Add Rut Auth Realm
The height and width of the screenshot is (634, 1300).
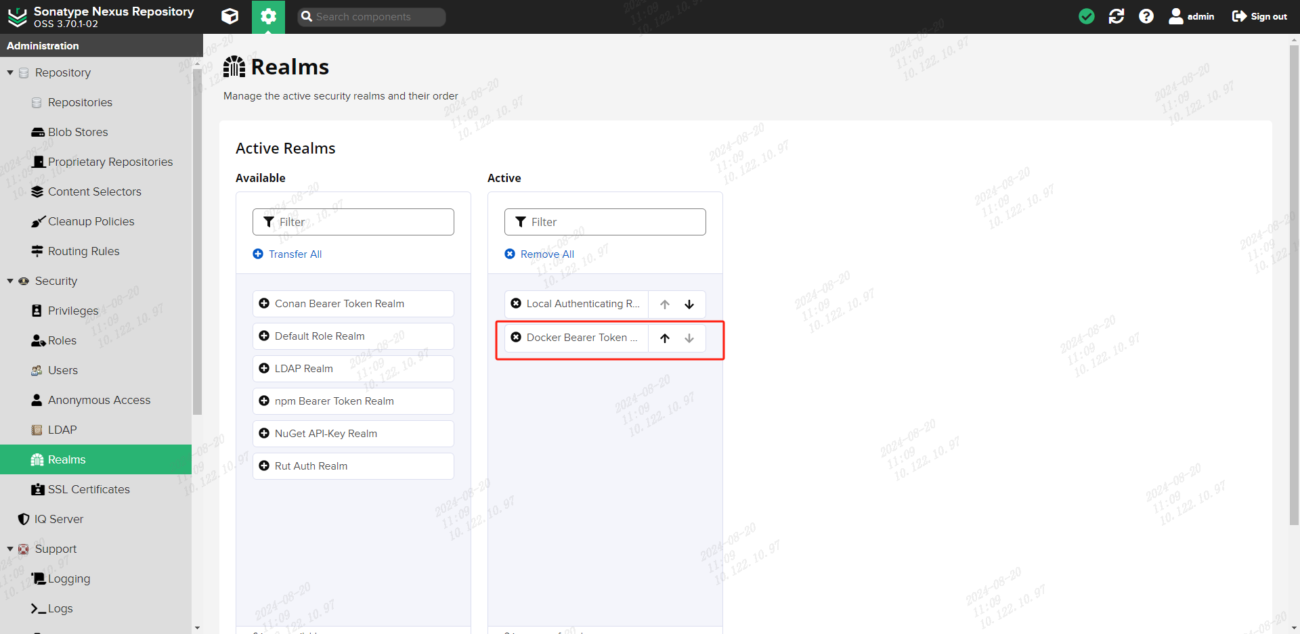pos(353,466)
